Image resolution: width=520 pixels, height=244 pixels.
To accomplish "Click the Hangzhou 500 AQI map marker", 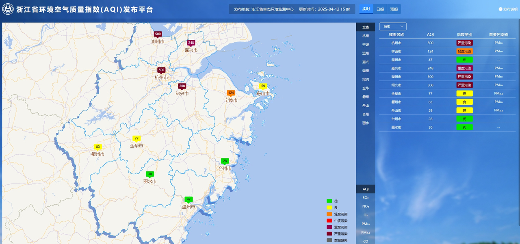I will point(161,70).
